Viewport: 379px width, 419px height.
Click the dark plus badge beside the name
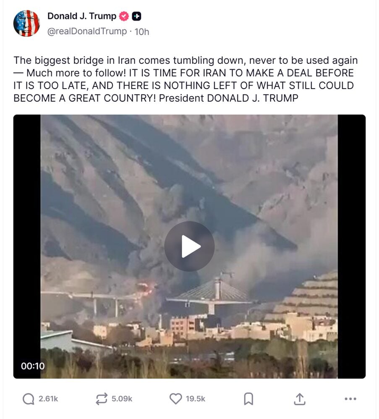(136, 16)
